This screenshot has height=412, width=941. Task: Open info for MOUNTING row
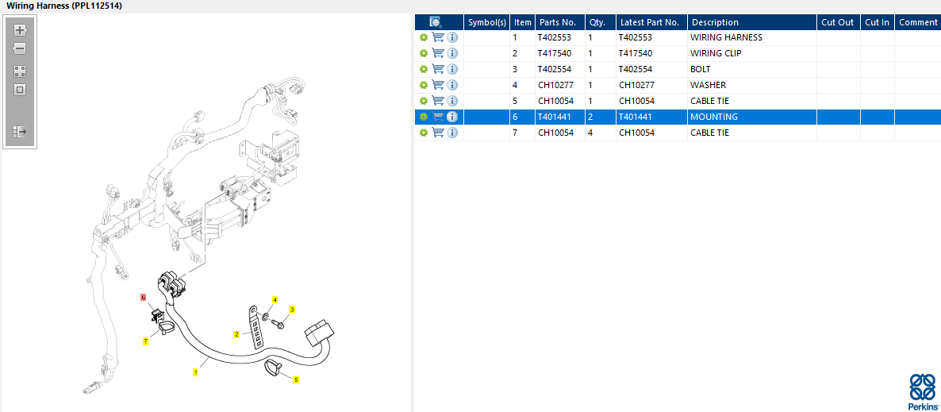pos(452,117)
